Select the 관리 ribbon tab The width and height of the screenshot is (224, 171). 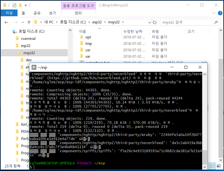click(x=78, y=13)
